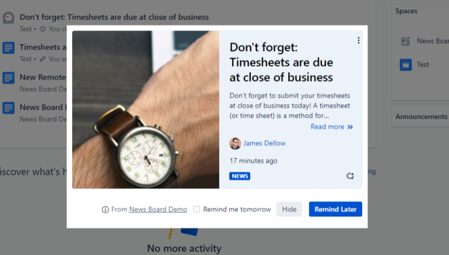
Task: Open the three-dot options menu on card
Action: coord(359,40)
